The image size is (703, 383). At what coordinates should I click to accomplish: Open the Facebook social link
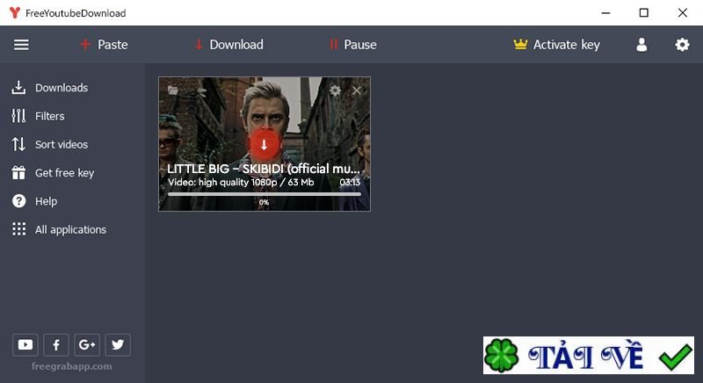[x=56, y=344]
